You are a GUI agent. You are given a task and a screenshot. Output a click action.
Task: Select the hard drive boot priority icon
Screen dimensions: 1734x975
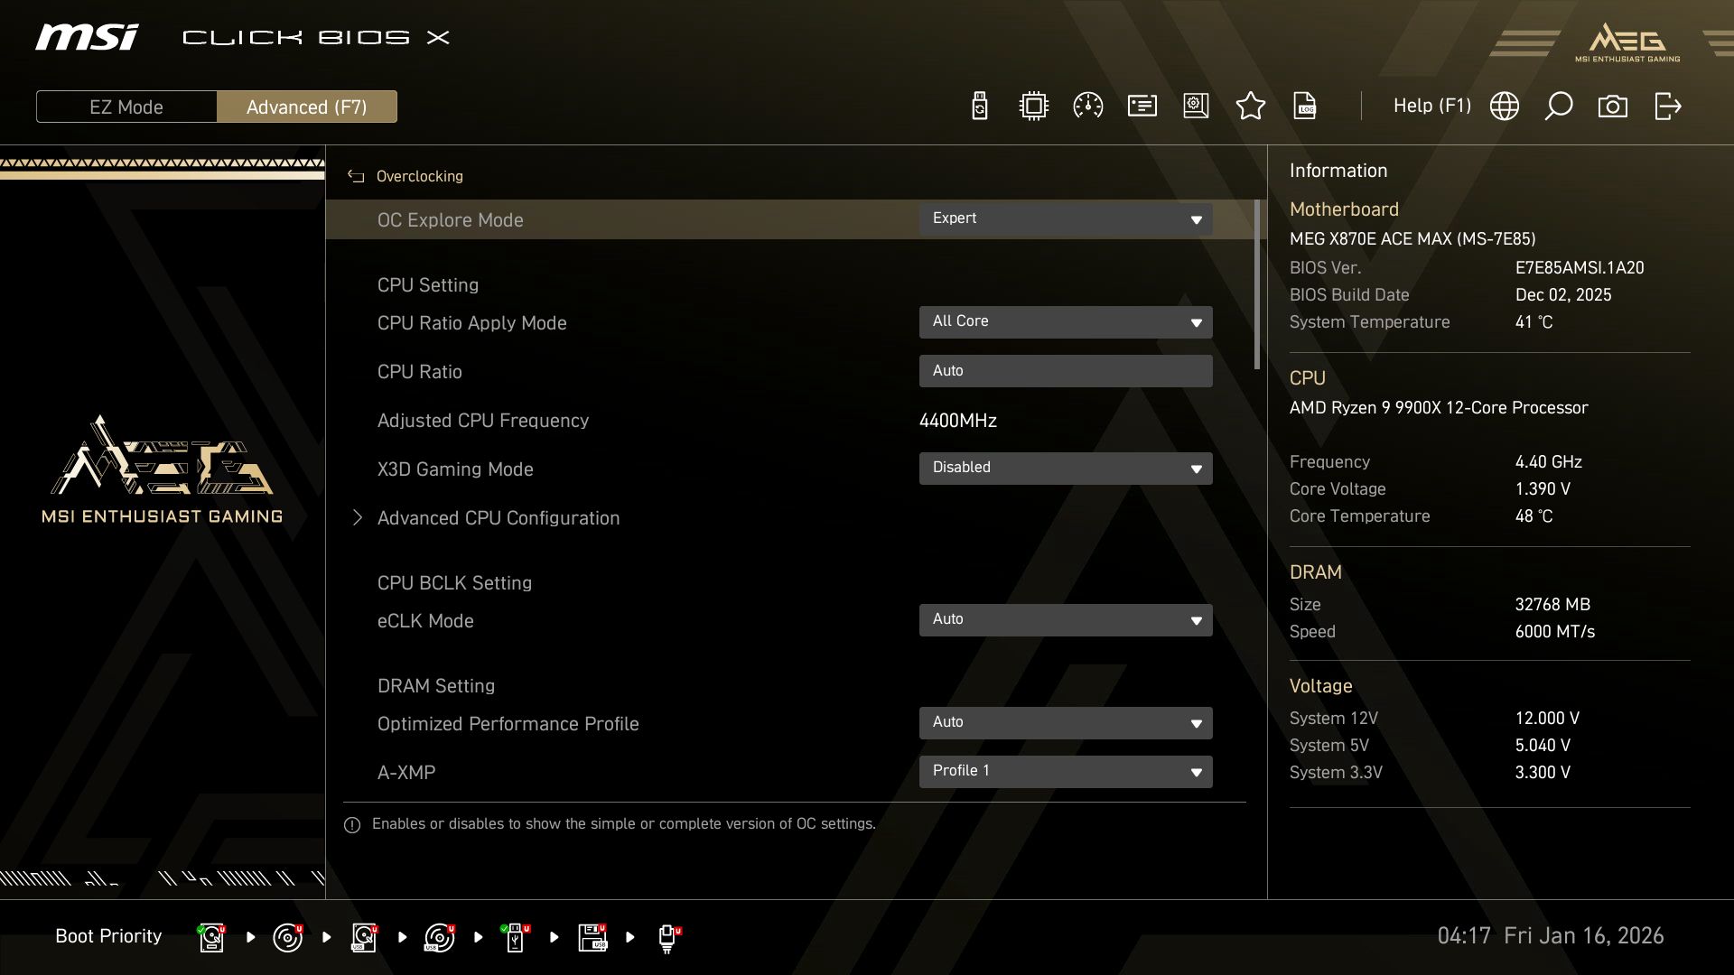(211, 936)
